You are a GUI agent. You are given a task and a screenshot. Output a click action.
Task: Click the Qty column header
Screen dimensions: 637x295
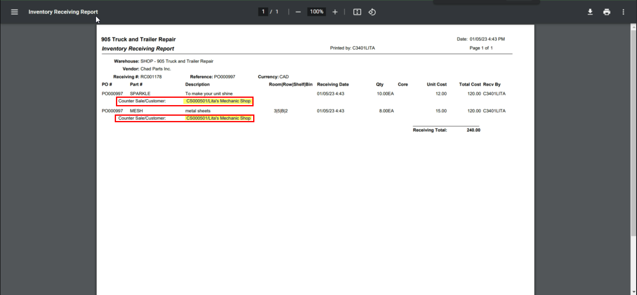380,84
